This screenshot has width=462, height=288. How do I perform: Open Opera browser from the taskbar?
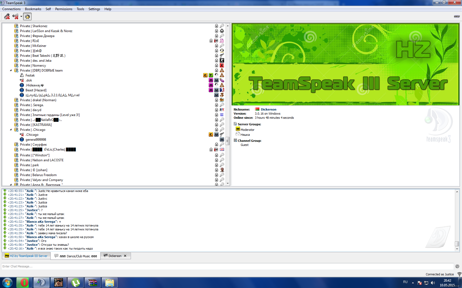click(x=24, y=283)
